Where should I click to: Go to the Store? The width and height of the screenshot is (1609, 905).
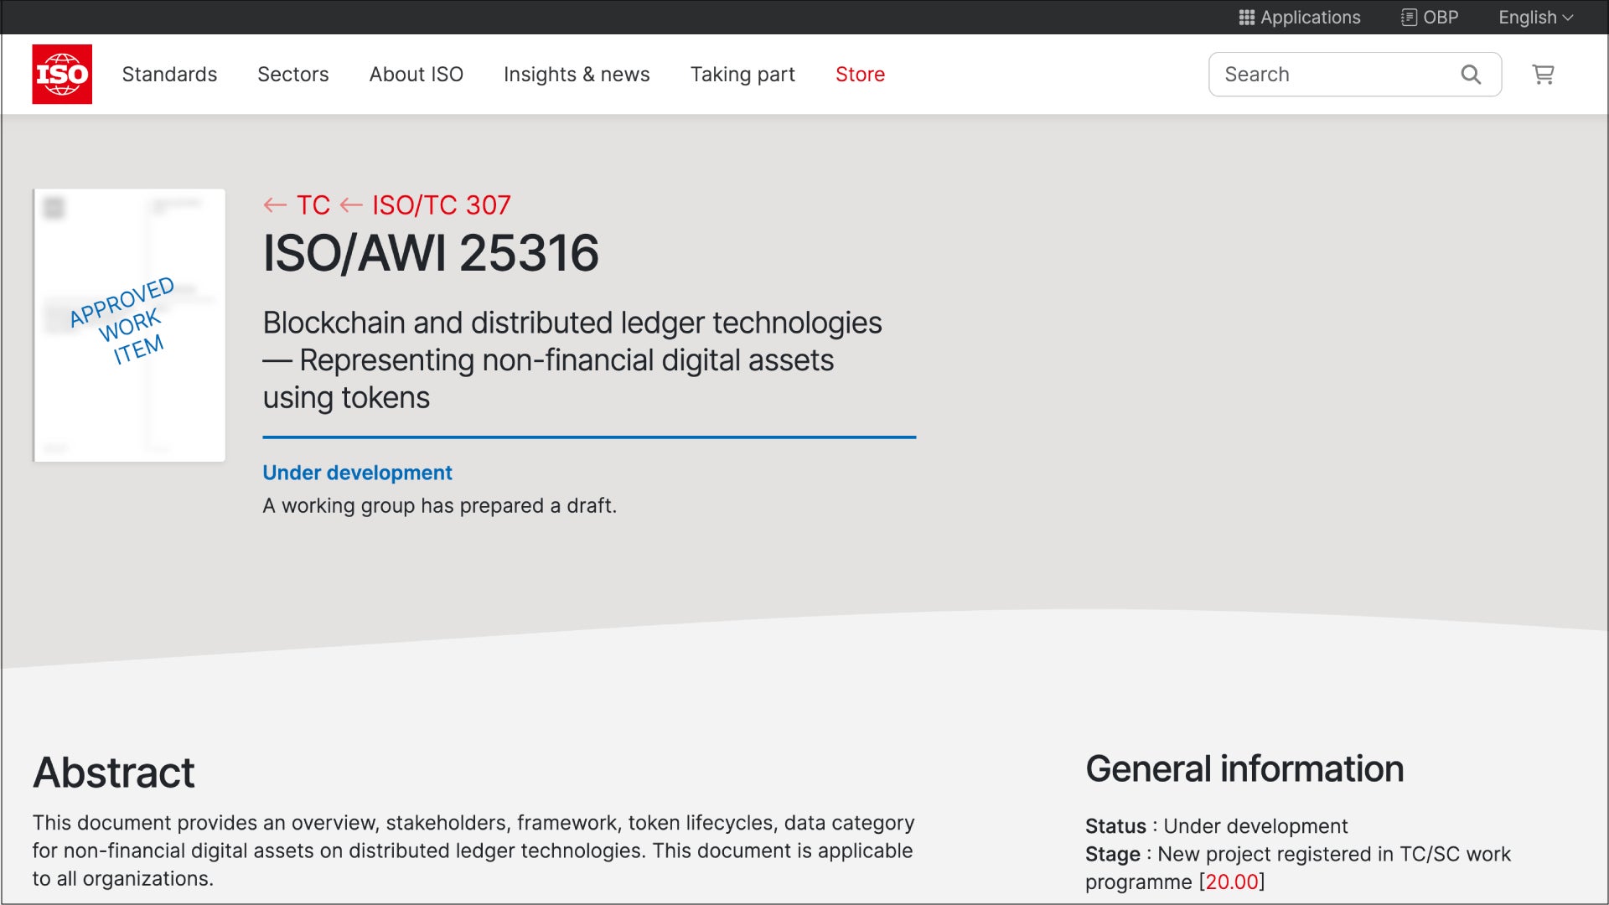coord(860,75)
